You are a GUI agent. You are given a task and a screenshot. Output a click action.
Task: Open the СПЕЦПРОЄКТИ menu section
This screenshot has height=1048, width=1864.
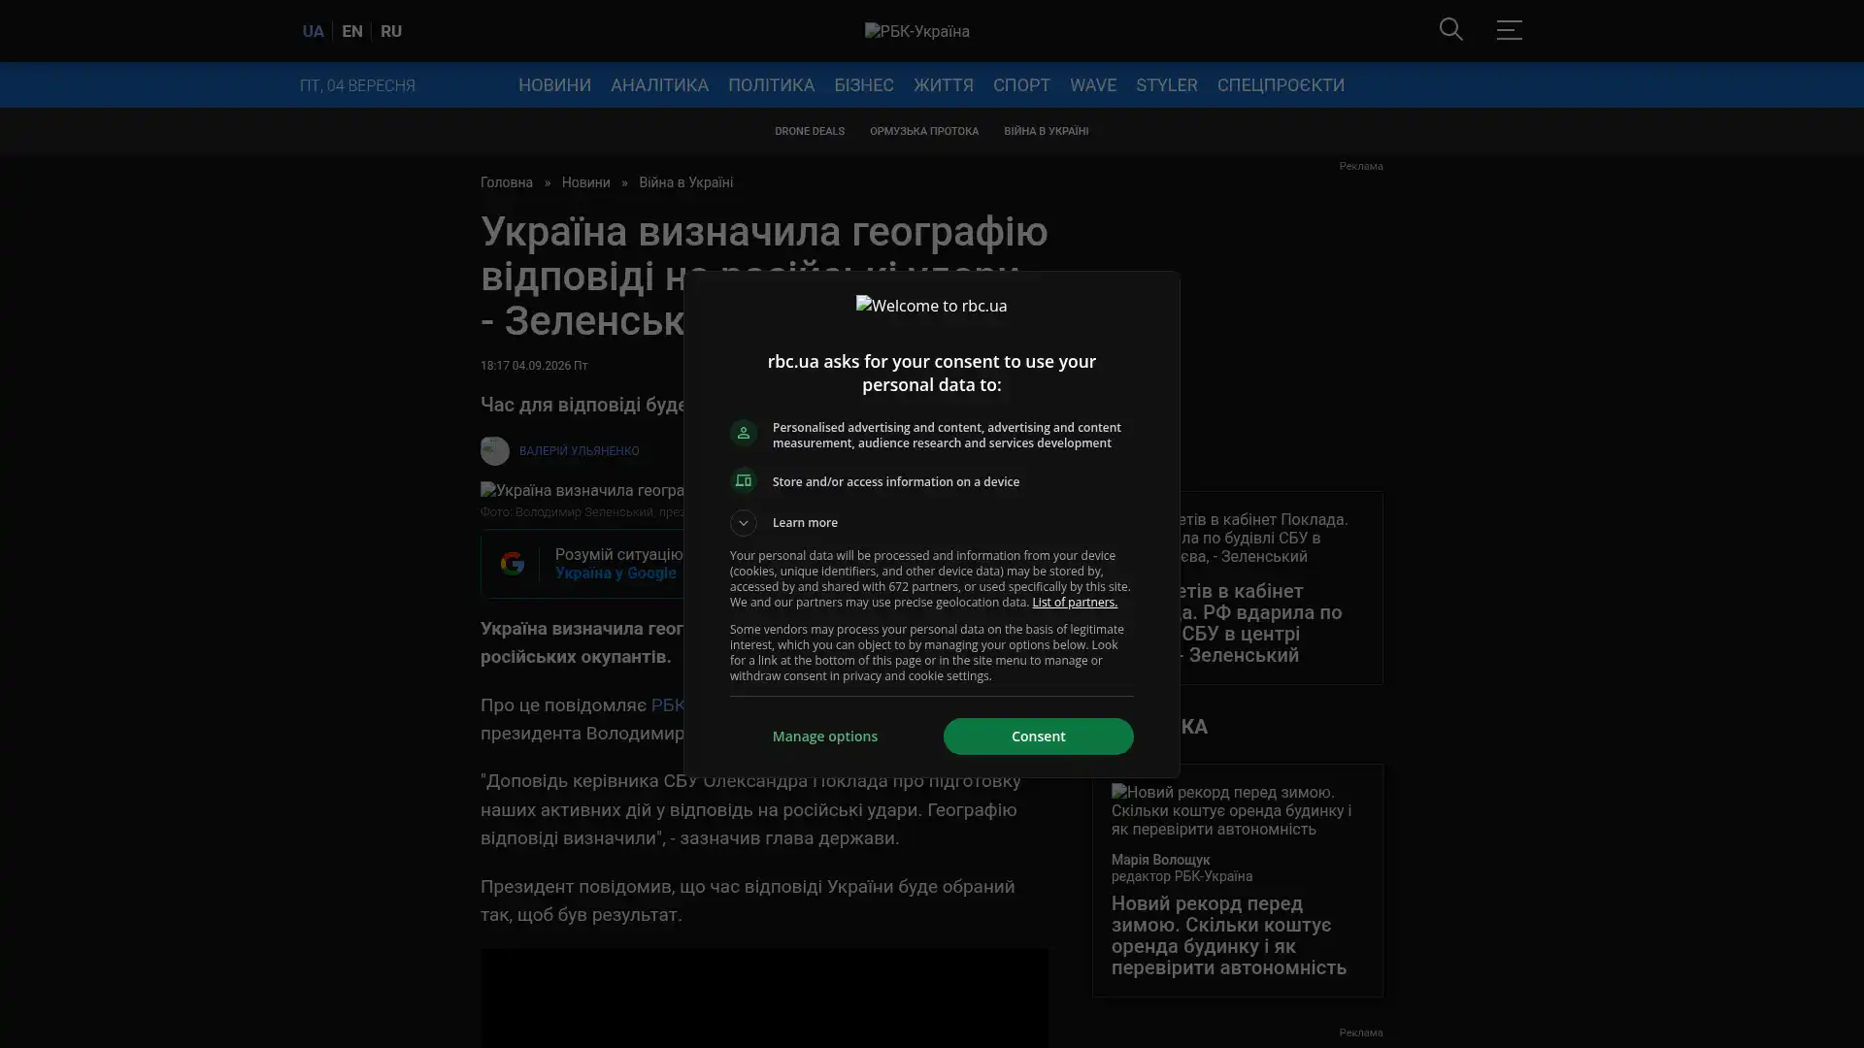1281,85
